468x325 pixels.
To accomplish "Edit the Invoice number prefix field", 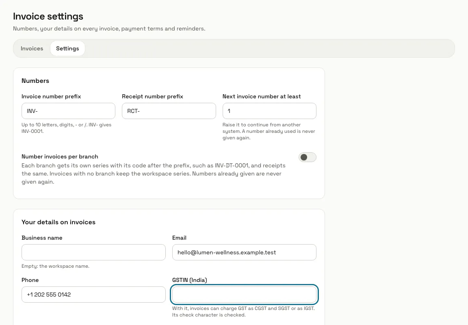I will click(x=68, y=111).
